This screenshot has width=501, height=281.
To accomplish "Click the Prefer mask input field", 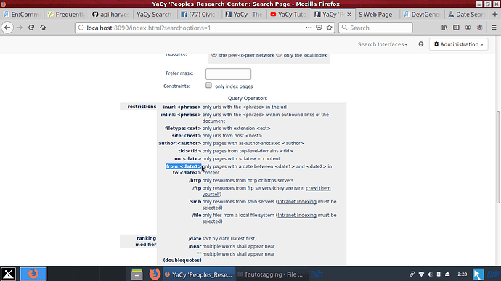I will [x=228, y=74].
